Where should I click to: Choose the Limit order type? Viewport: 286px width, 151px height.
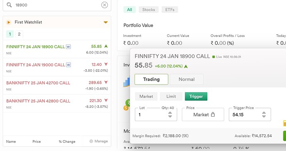click(171, 96)
